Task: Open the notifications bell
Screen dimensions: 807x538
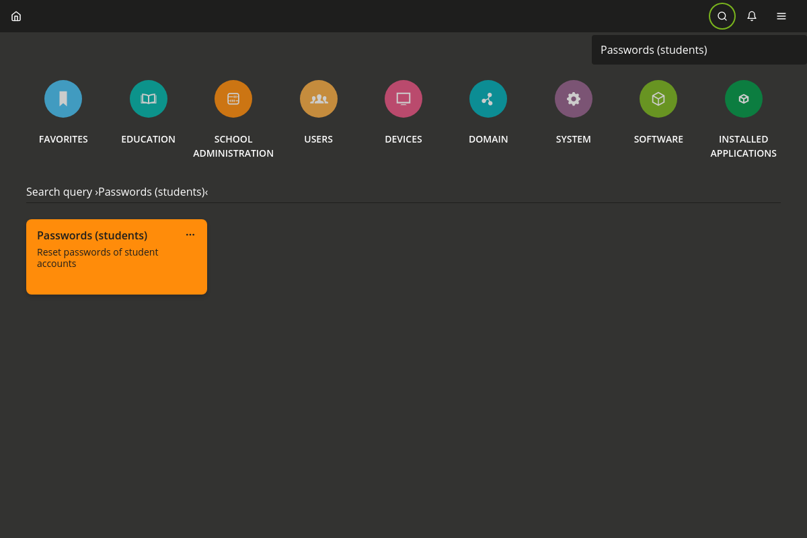Action: click(752, 16)
